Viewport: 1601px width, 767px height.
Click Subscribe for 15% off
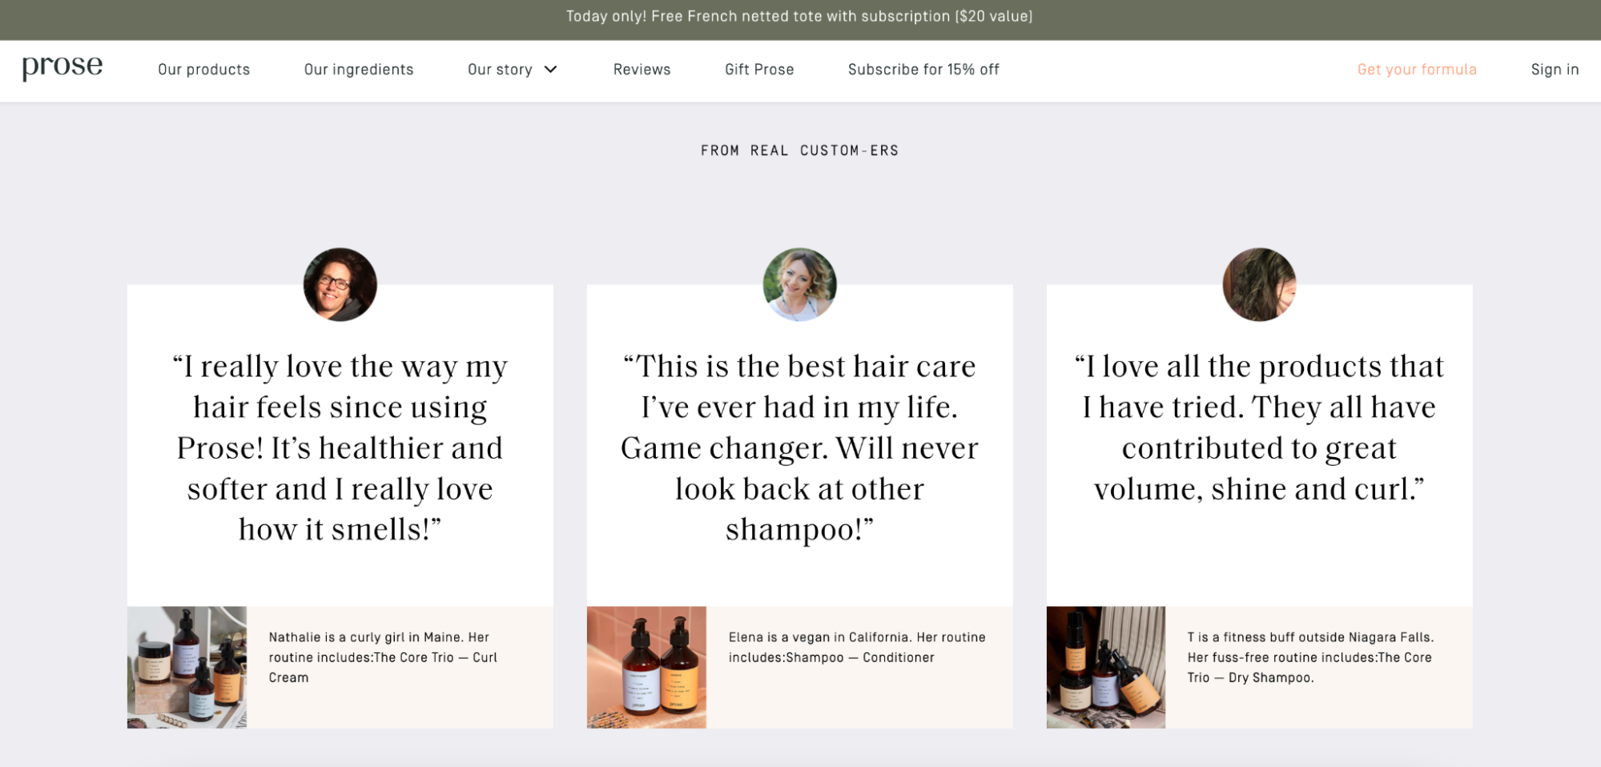click(923, 70)
